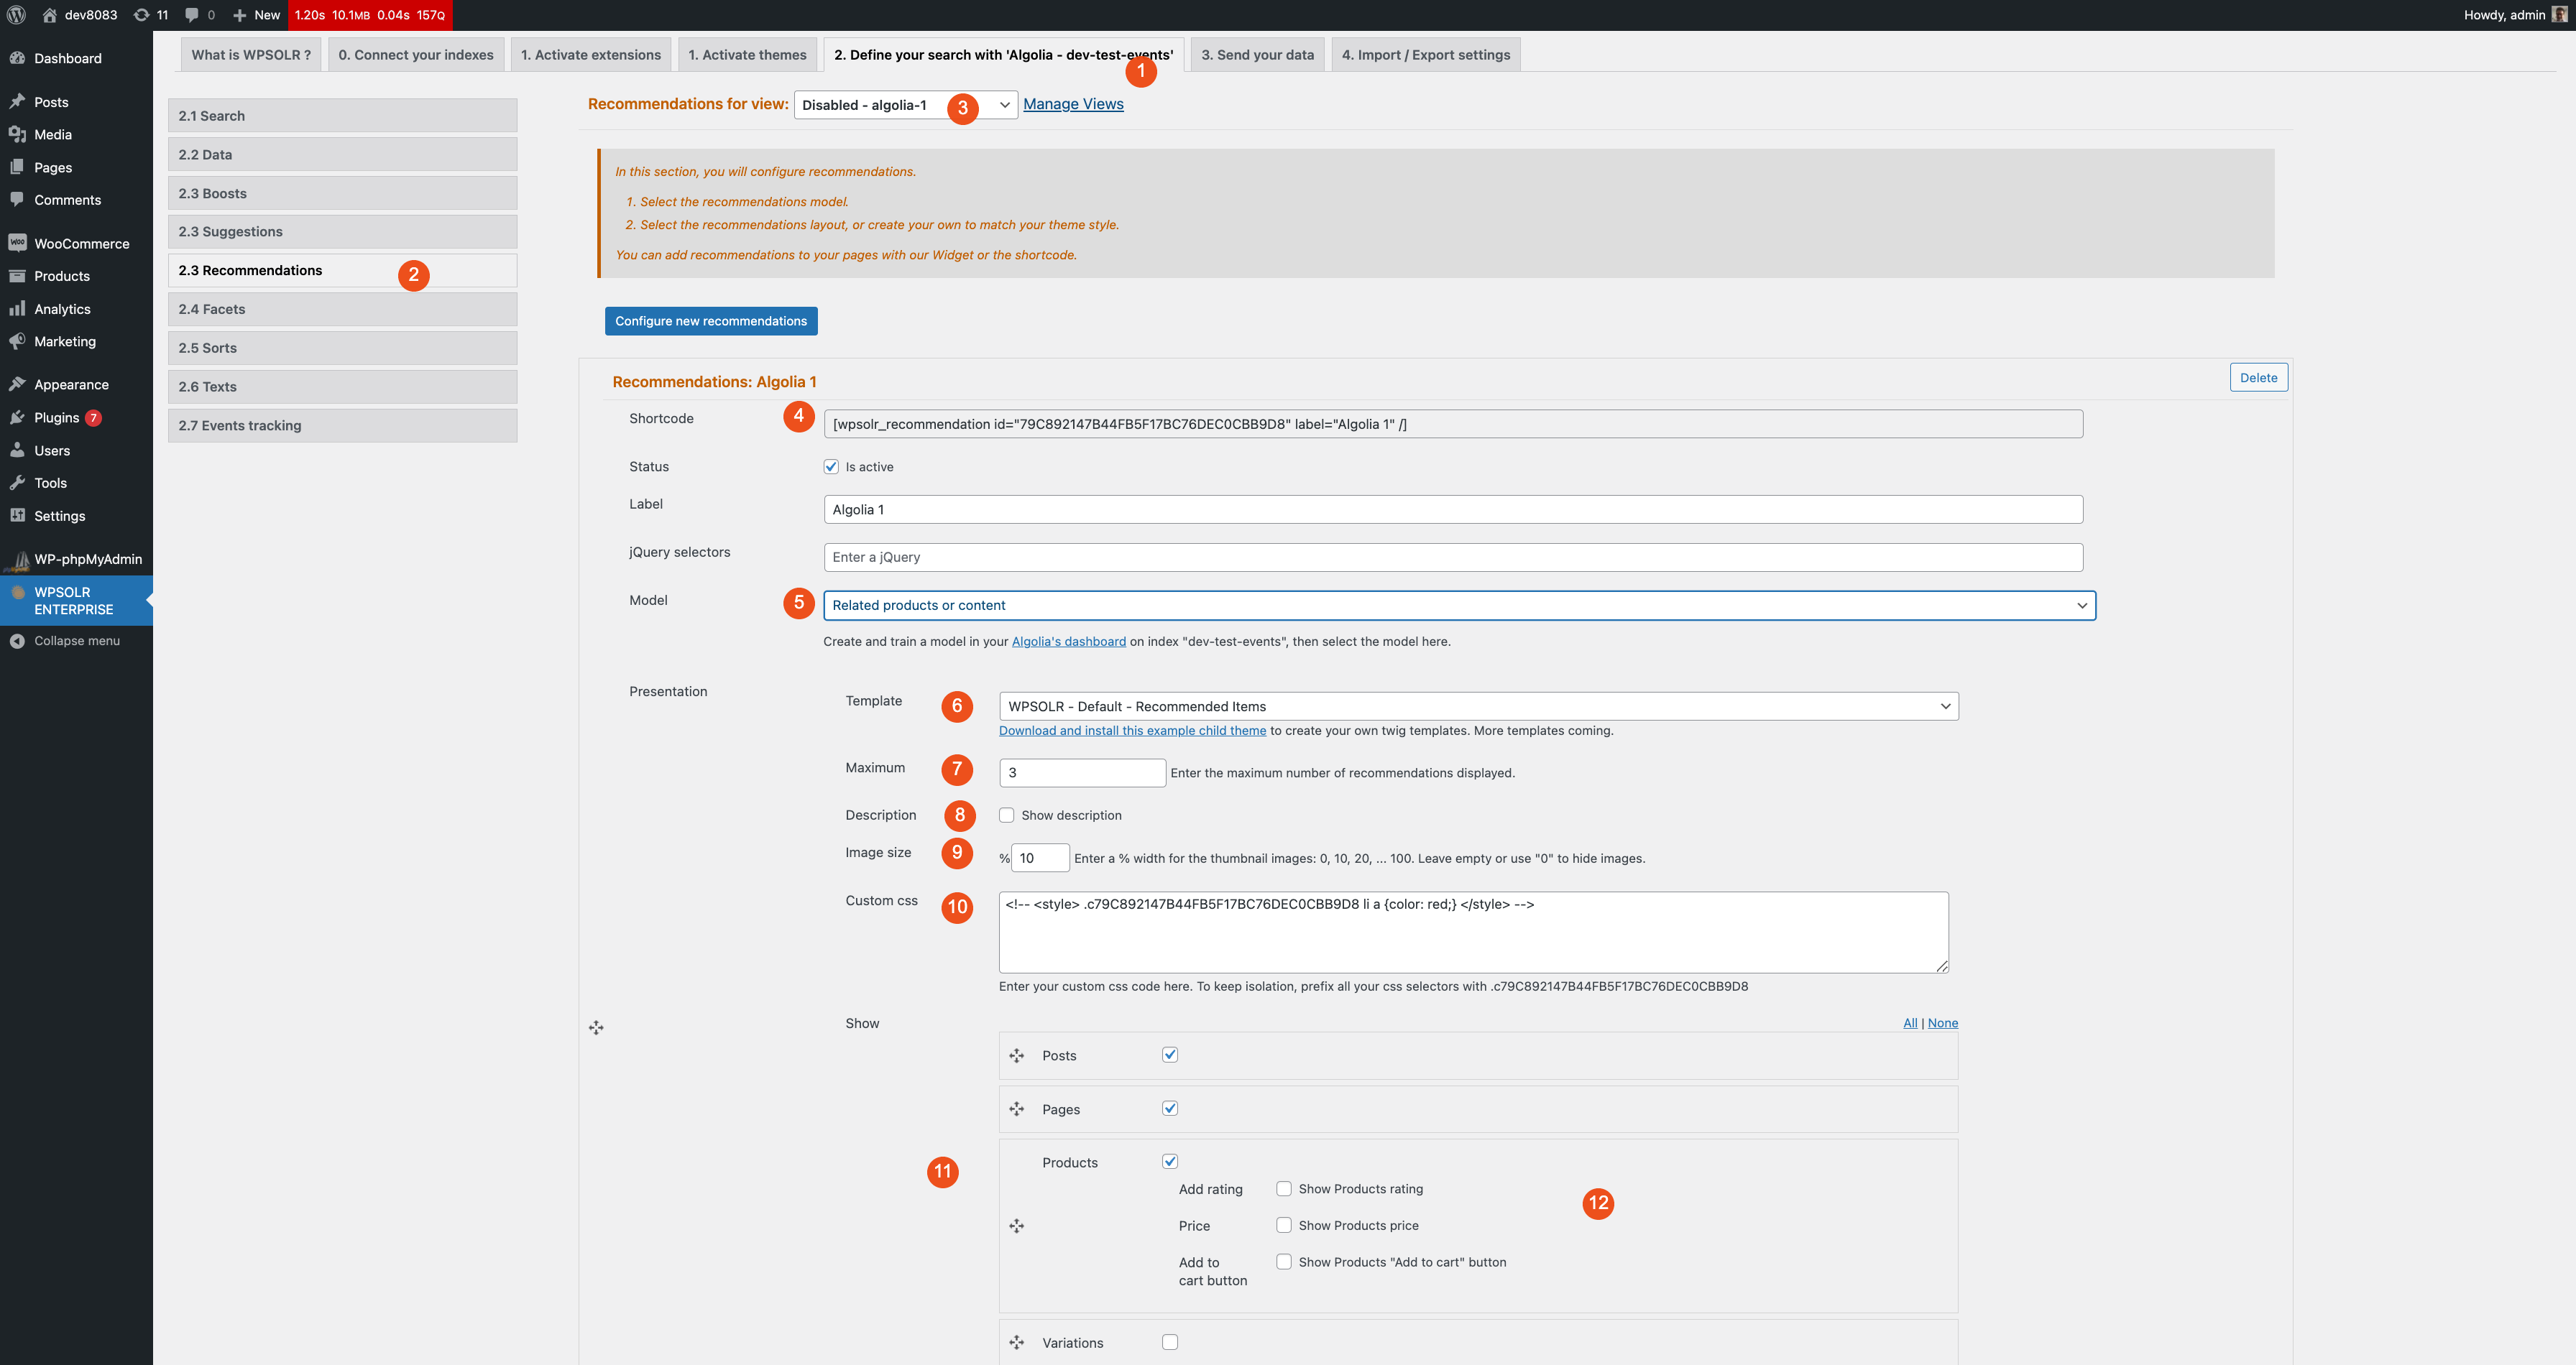Open the Manage Views link
Viewport: 2576px width, 1365px height.
[x=1073, y=104]
